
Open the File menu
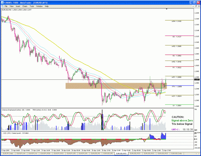pyautogui.click(x=6, y=6)
